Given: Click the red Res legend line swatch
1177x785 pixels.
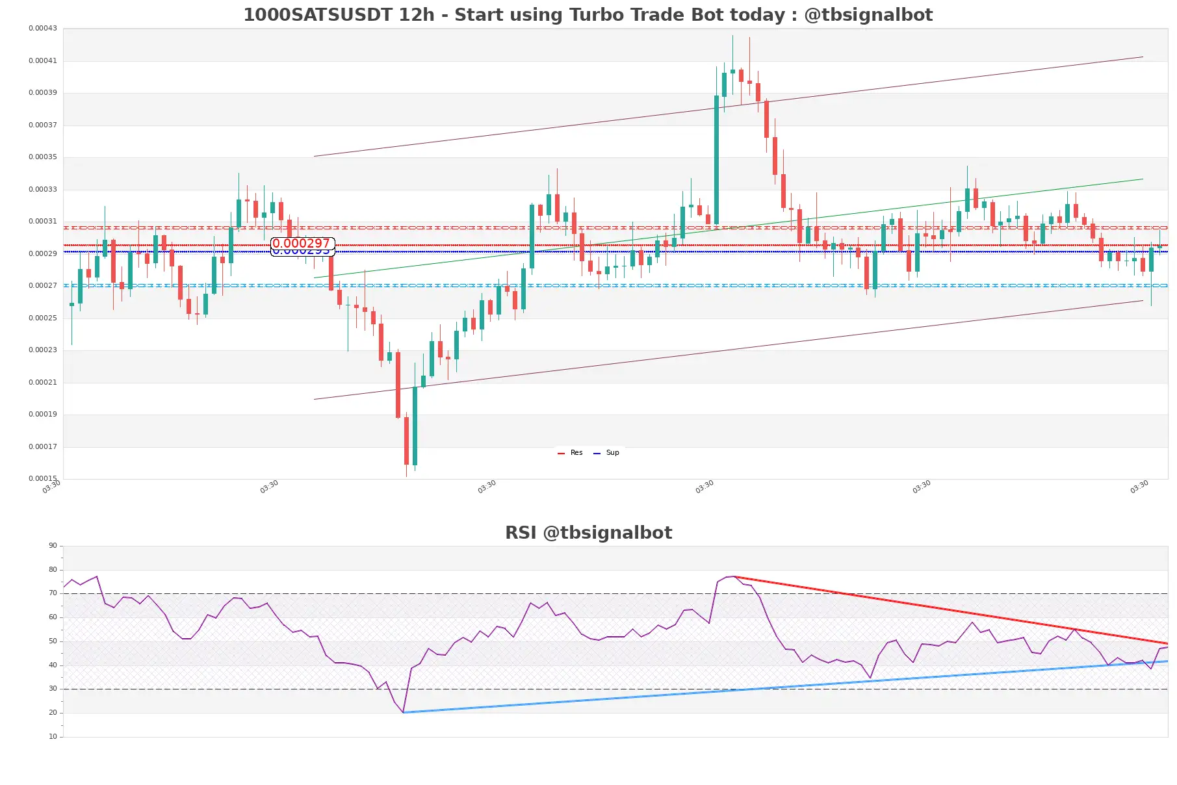Looking at the screenshot, I should tap(561, 454).
